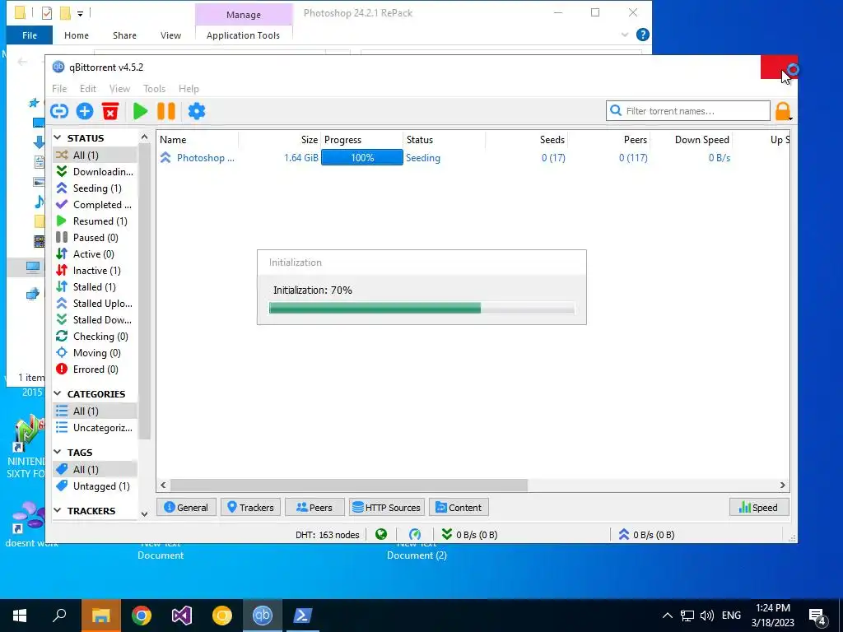Switch to Explorer Share tab
The image size is (843, 632).
click(x=124, y=35)
